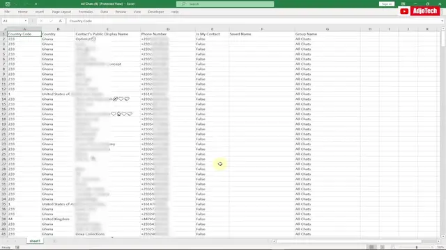Click the Cancel formula X icon

tap(41, 21)
